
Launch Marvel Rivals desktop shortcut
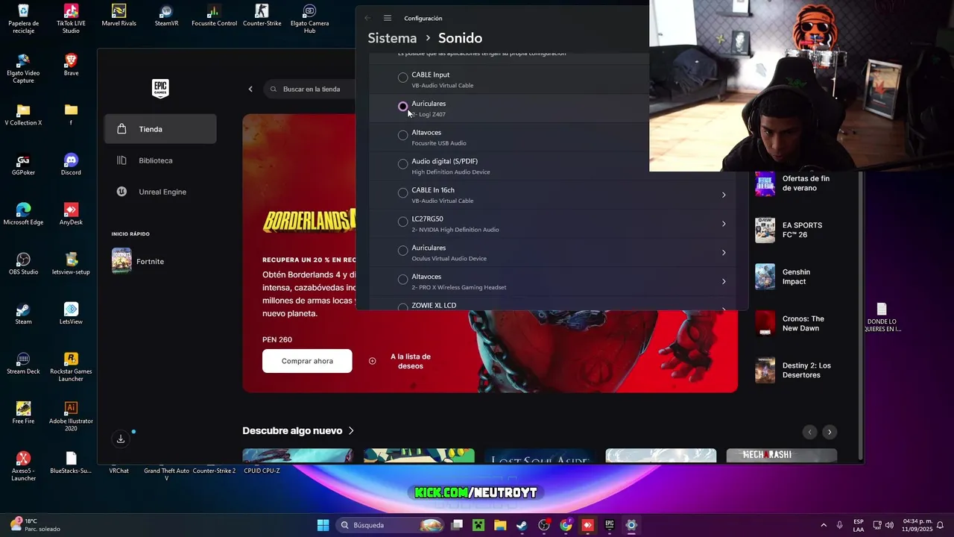(119, 16)
